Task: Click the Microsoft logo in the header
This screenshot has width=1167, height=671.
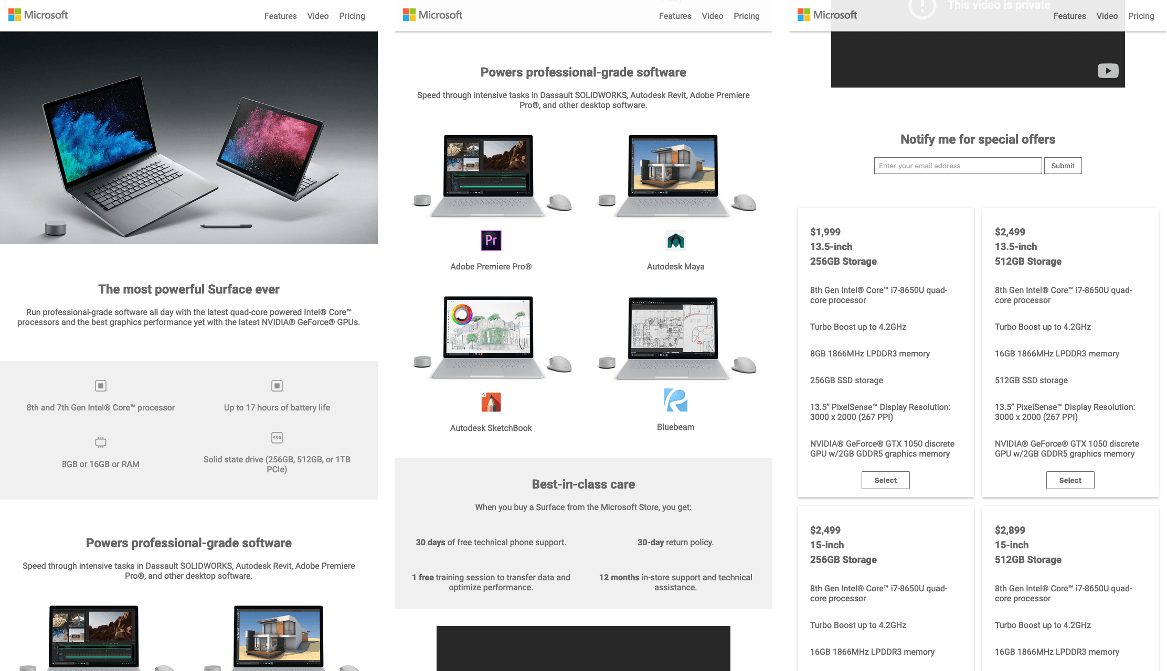Action: pyautogui.click(x=38, y=15)
